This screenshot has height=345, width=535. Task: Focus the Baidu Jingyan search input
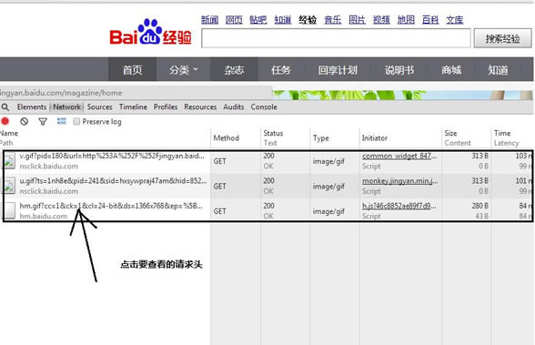coord(336,38)
